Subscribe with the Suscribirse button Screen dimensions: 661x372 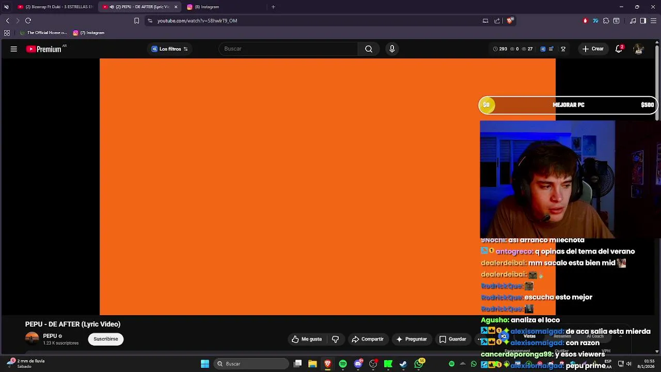click(106, 339)
